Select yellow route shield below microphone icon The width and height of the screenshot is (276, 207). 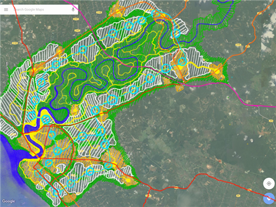76,19
